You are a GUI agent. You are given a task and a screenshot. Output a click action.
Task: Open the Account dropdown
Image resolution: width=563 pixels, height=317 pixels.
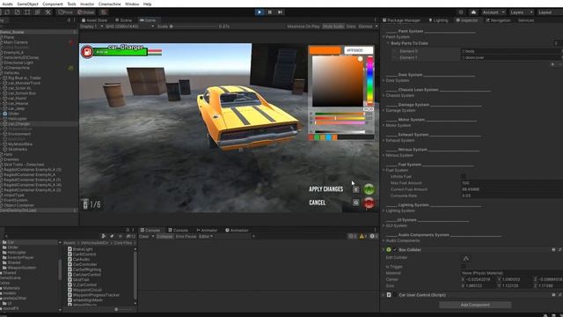click(494, 12)
